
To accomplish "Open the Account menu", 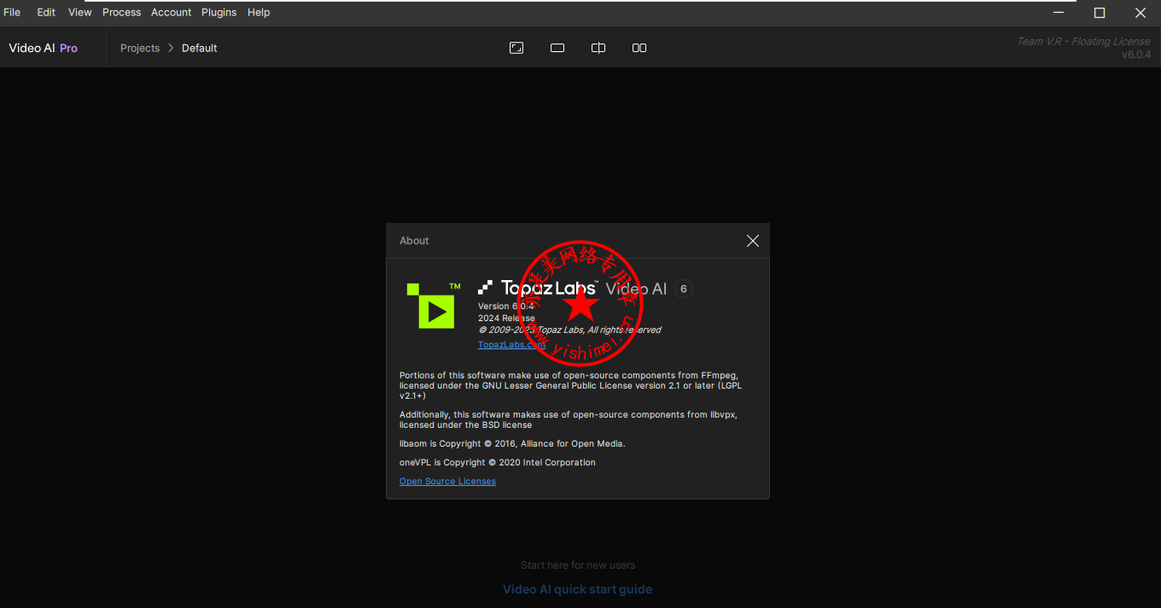I will pos(171,12).
